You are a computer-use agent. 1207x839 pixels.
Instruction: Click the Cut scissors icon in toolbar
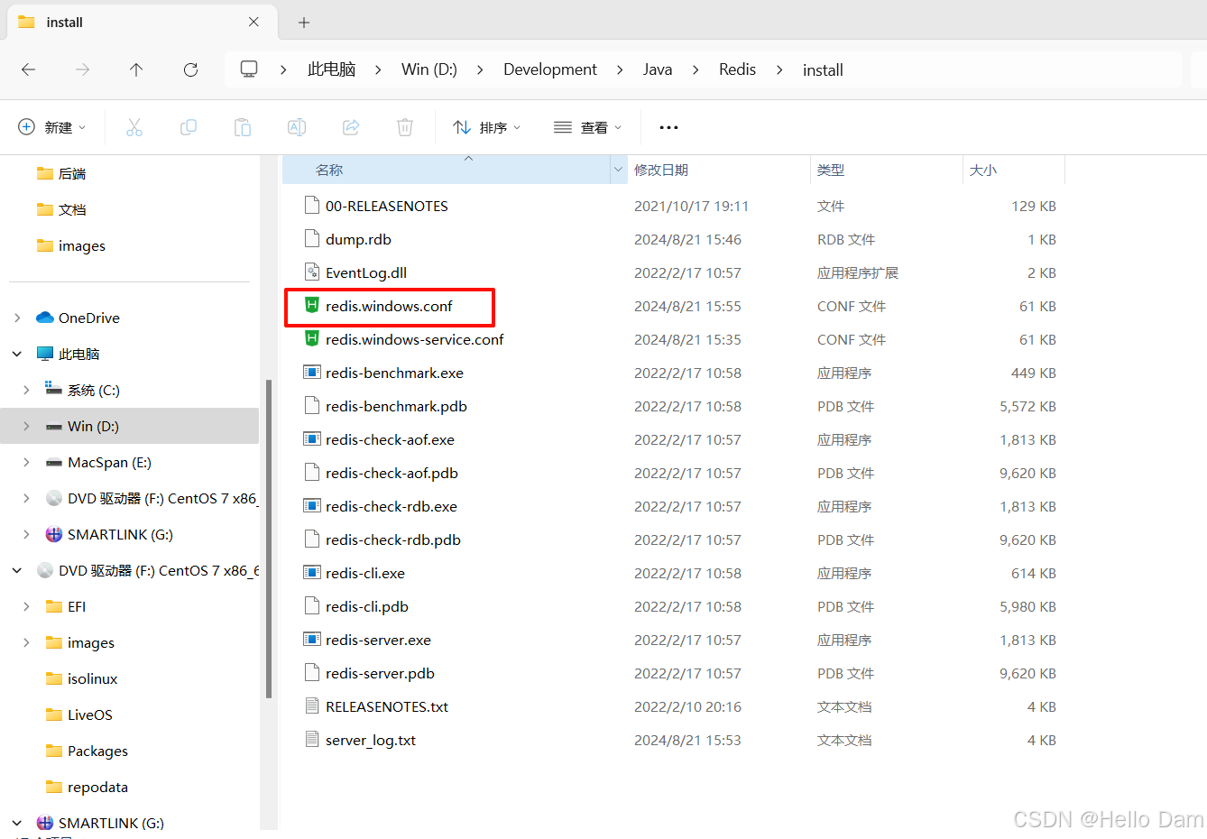134,127
